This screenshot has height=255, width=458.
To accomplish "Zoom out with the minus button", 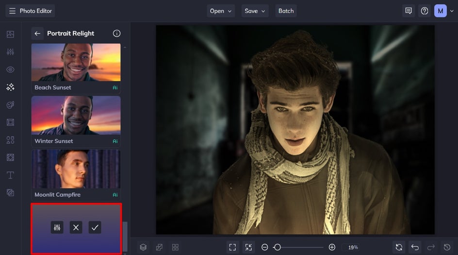I will (264, 247).
